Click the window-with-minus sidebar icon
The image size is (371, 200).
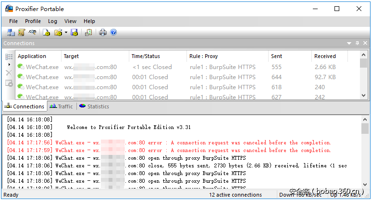point(9,83)
